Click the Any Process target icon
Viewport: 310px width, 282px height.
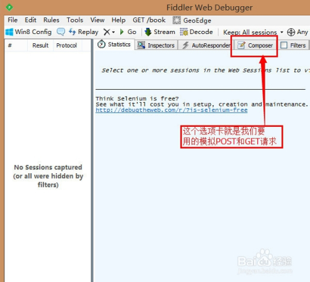tap(291, 32)
